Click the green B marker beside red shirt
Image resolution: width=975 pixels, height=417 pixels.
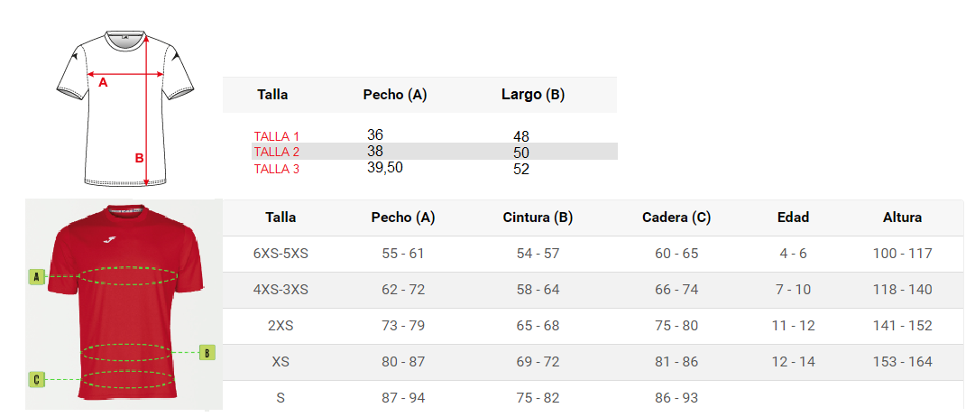207,353
